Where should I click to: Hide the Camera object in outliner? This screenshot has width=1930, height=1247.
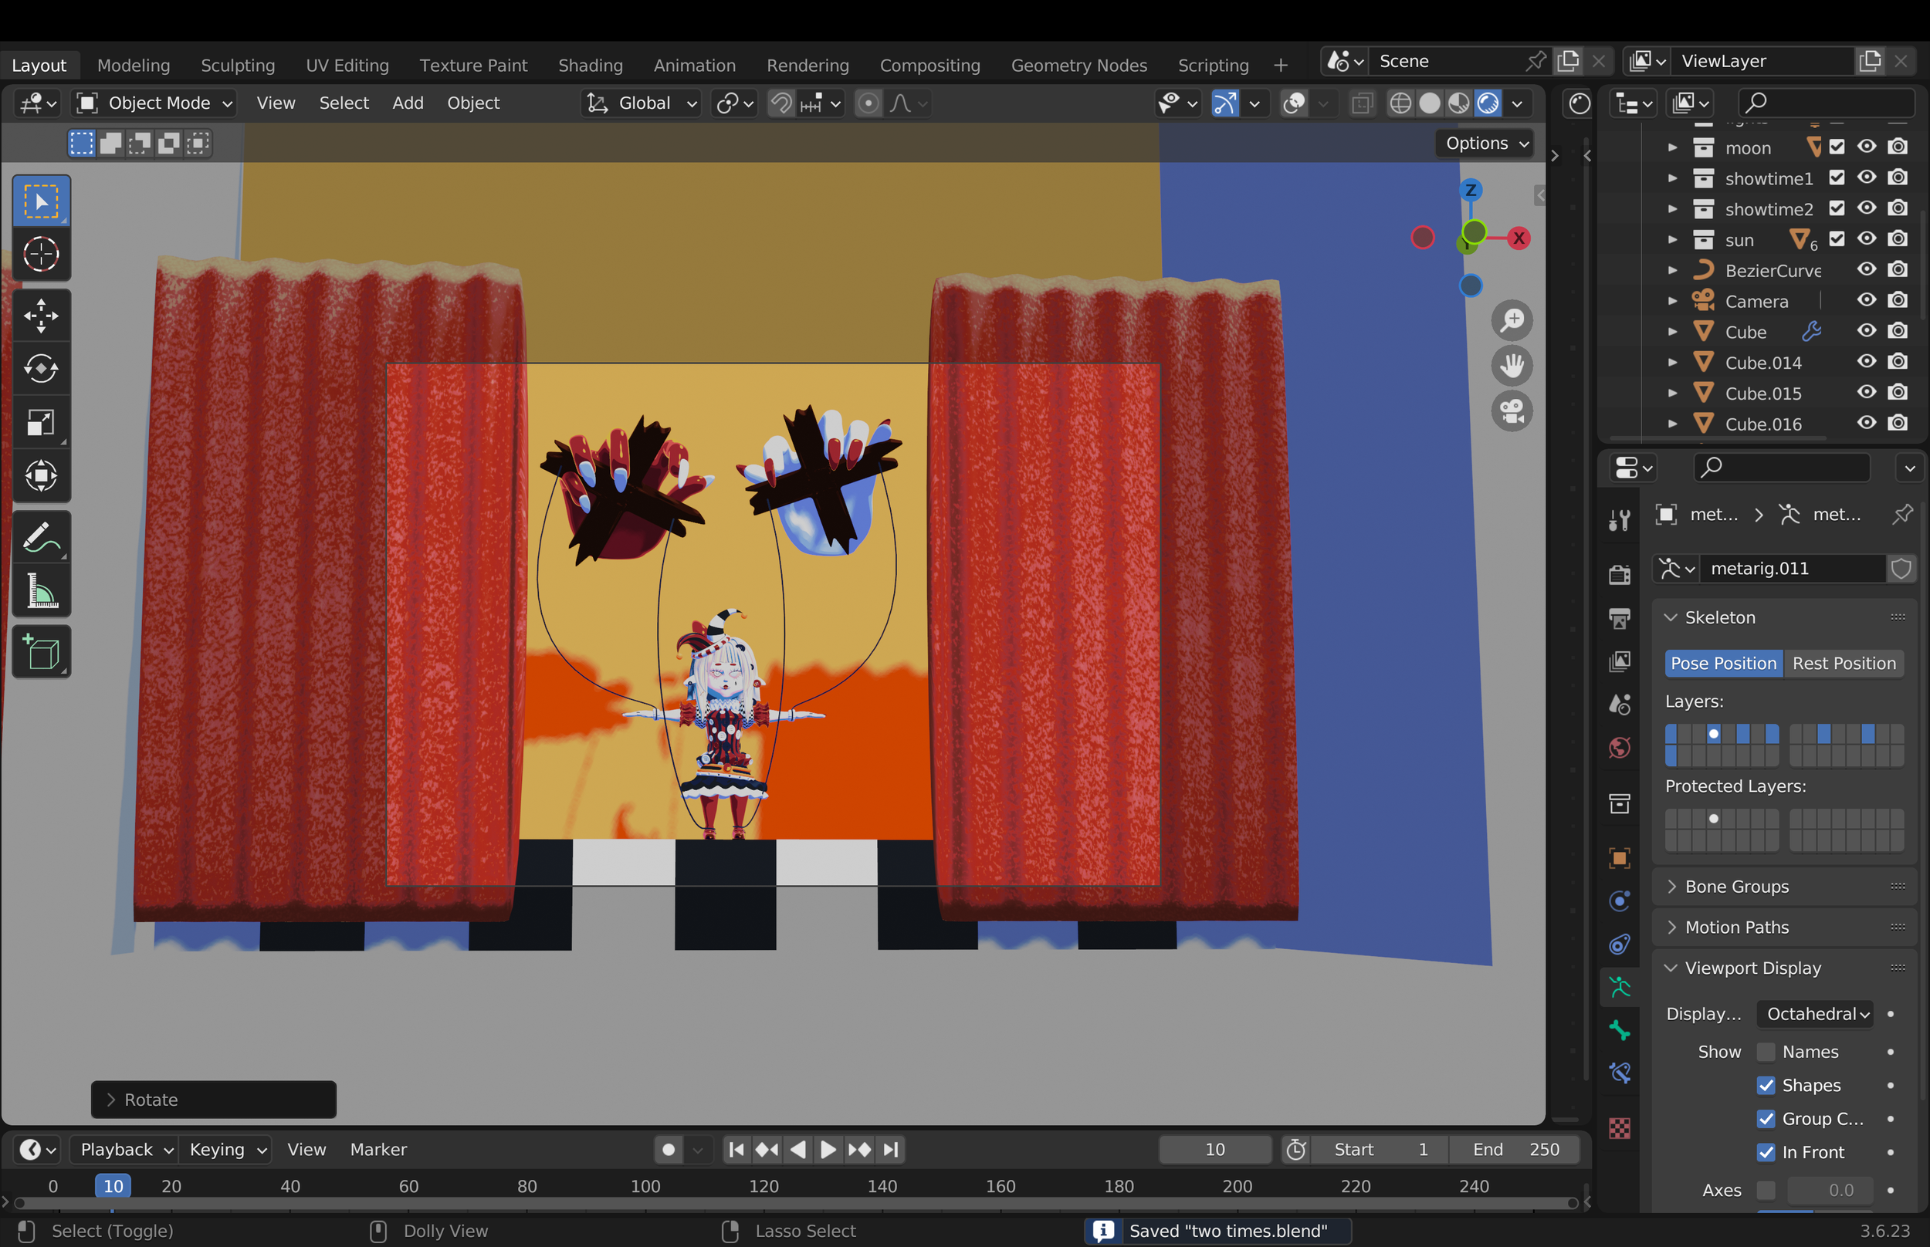(1866, 300)
